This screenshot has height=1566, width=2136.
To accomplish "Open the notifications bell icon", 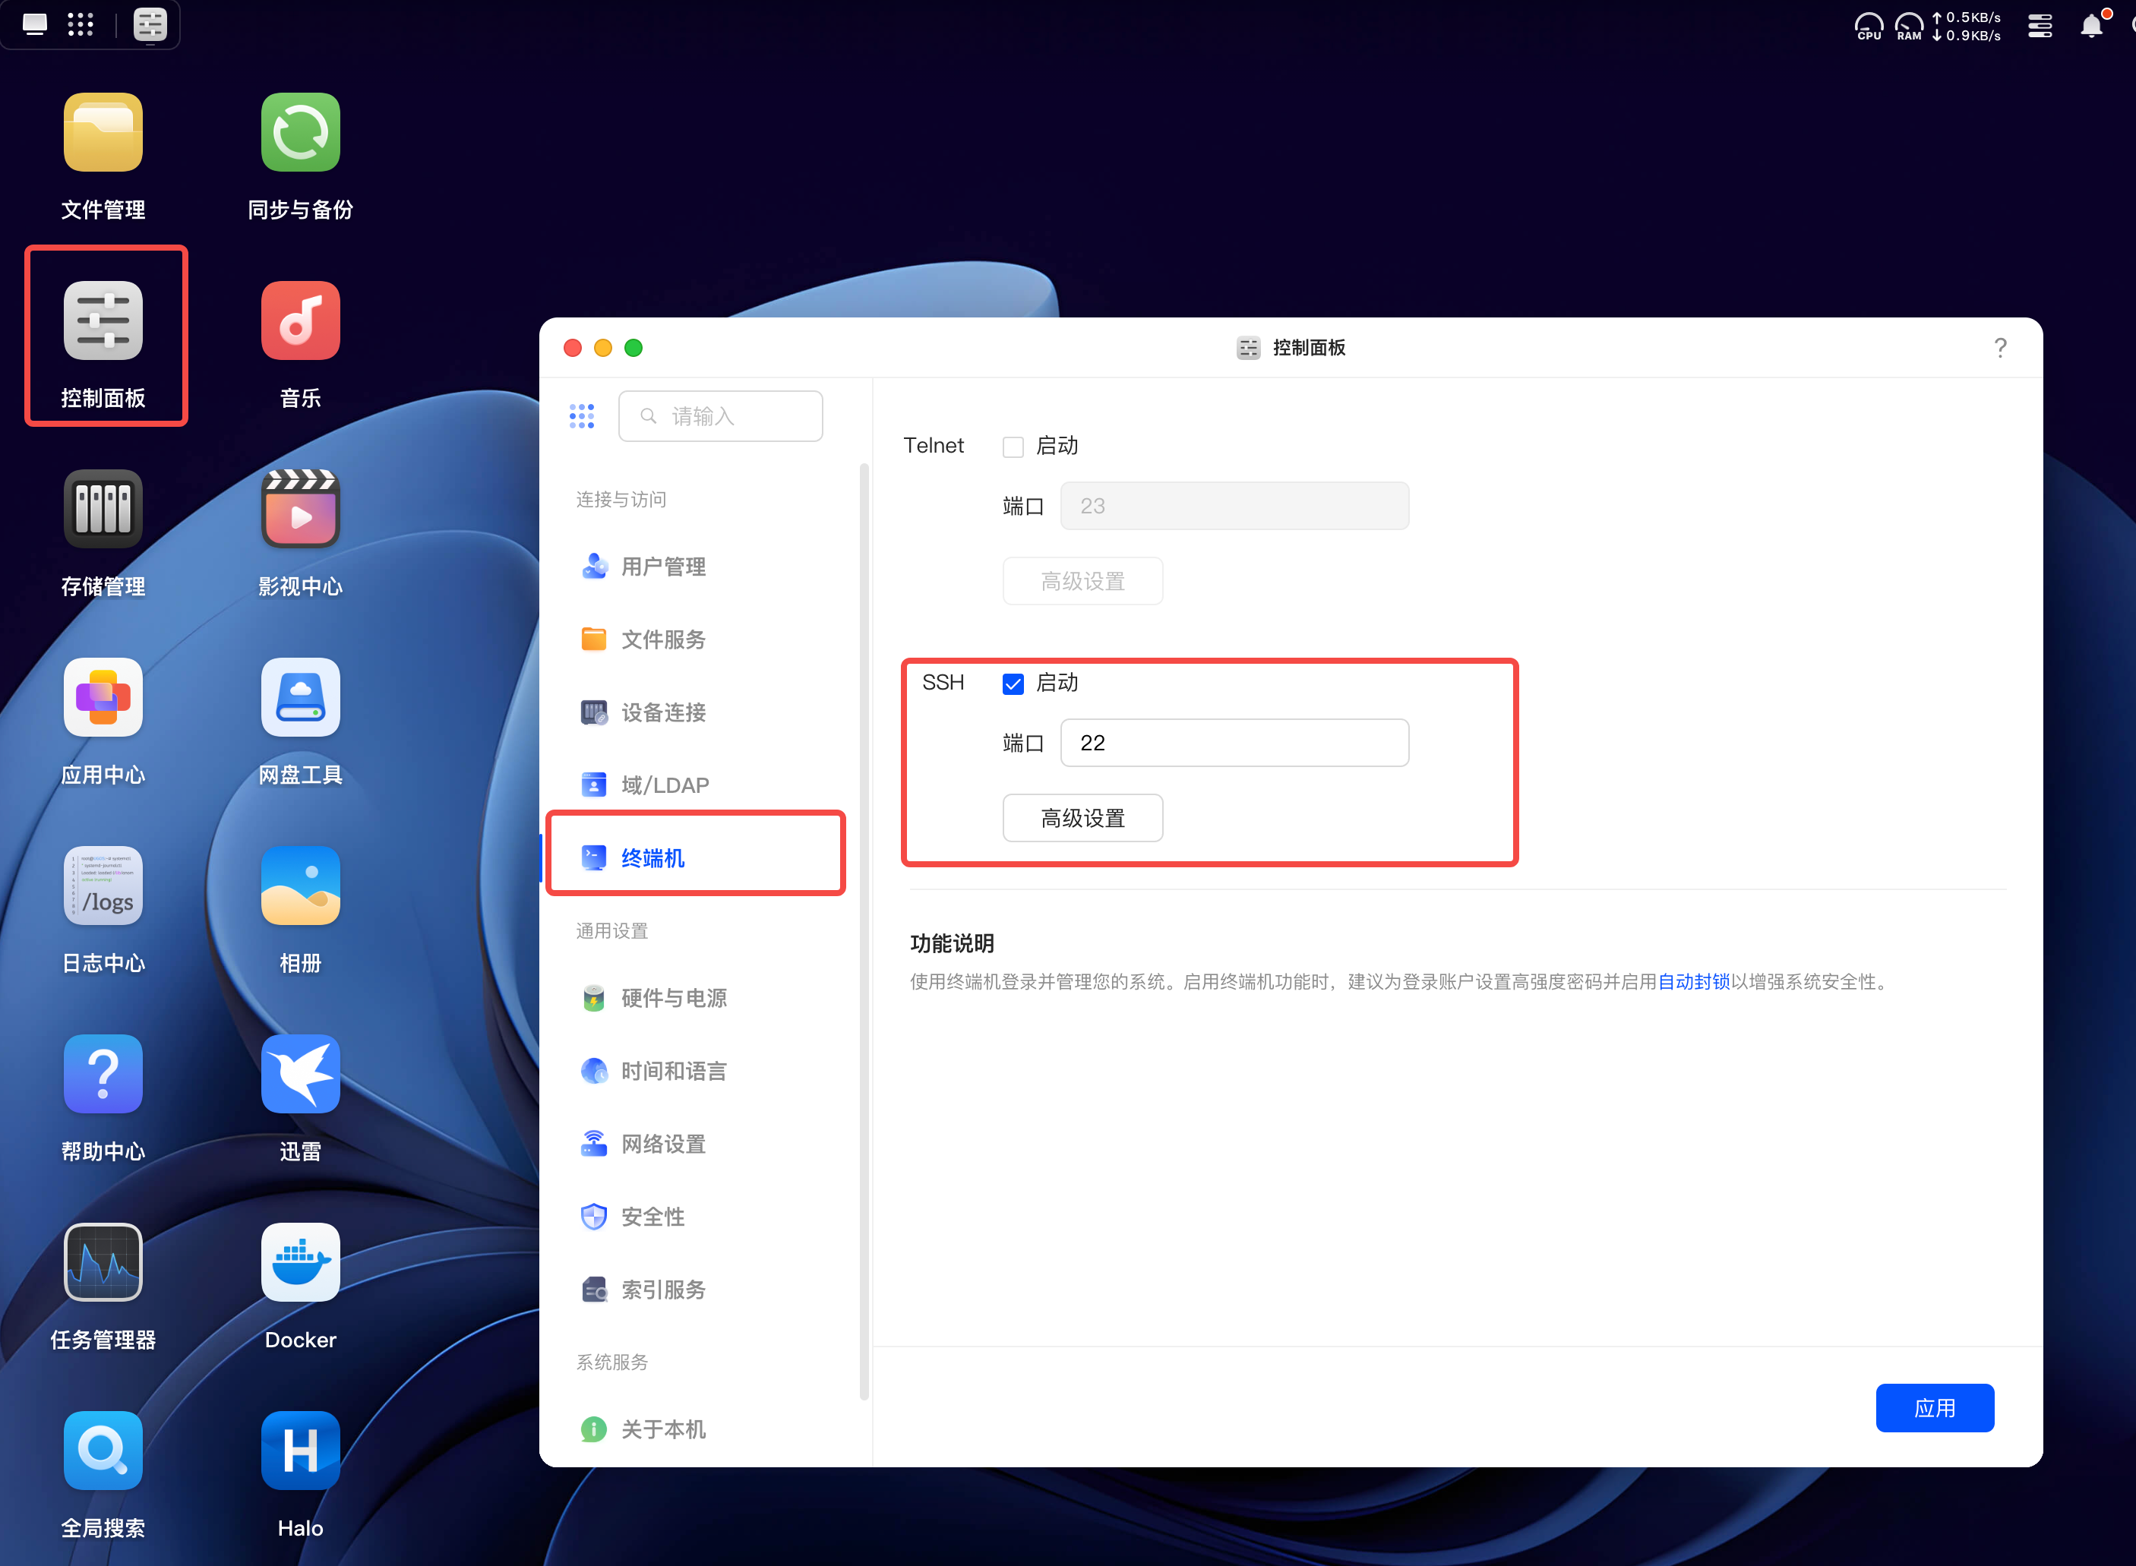I will 2091,26.
